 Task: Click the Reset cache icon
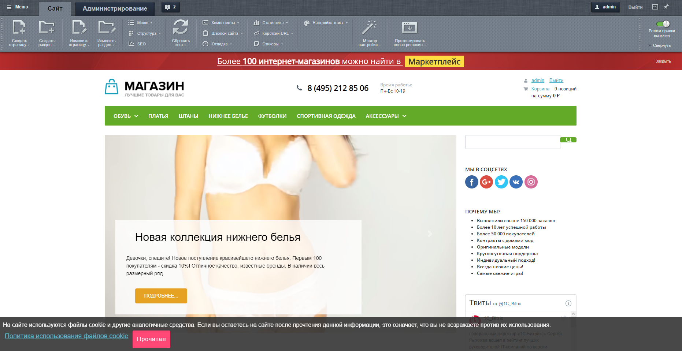[x=181, y=28]
